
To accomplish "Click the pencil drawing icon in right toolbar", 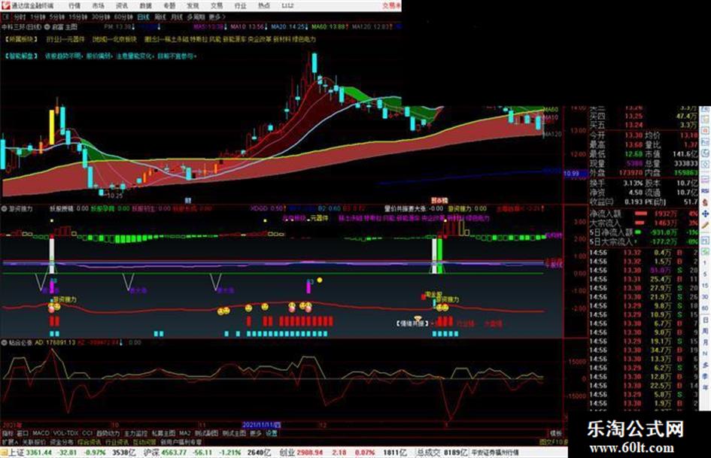I will [705, 225].
